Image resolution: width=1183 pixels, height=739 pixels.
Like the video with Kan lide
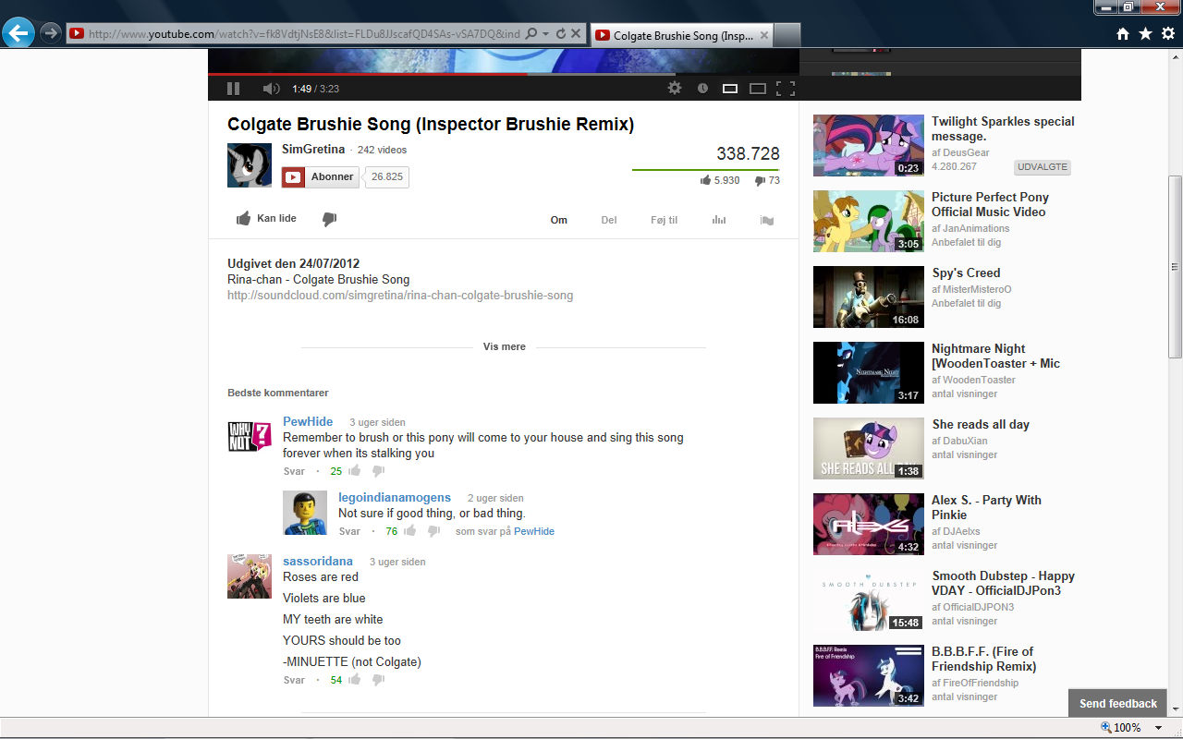pos(267,219)
